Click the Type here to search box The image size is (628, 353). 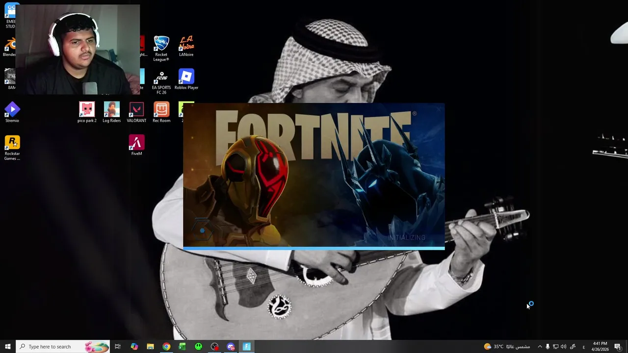click(x=62, y=347)
